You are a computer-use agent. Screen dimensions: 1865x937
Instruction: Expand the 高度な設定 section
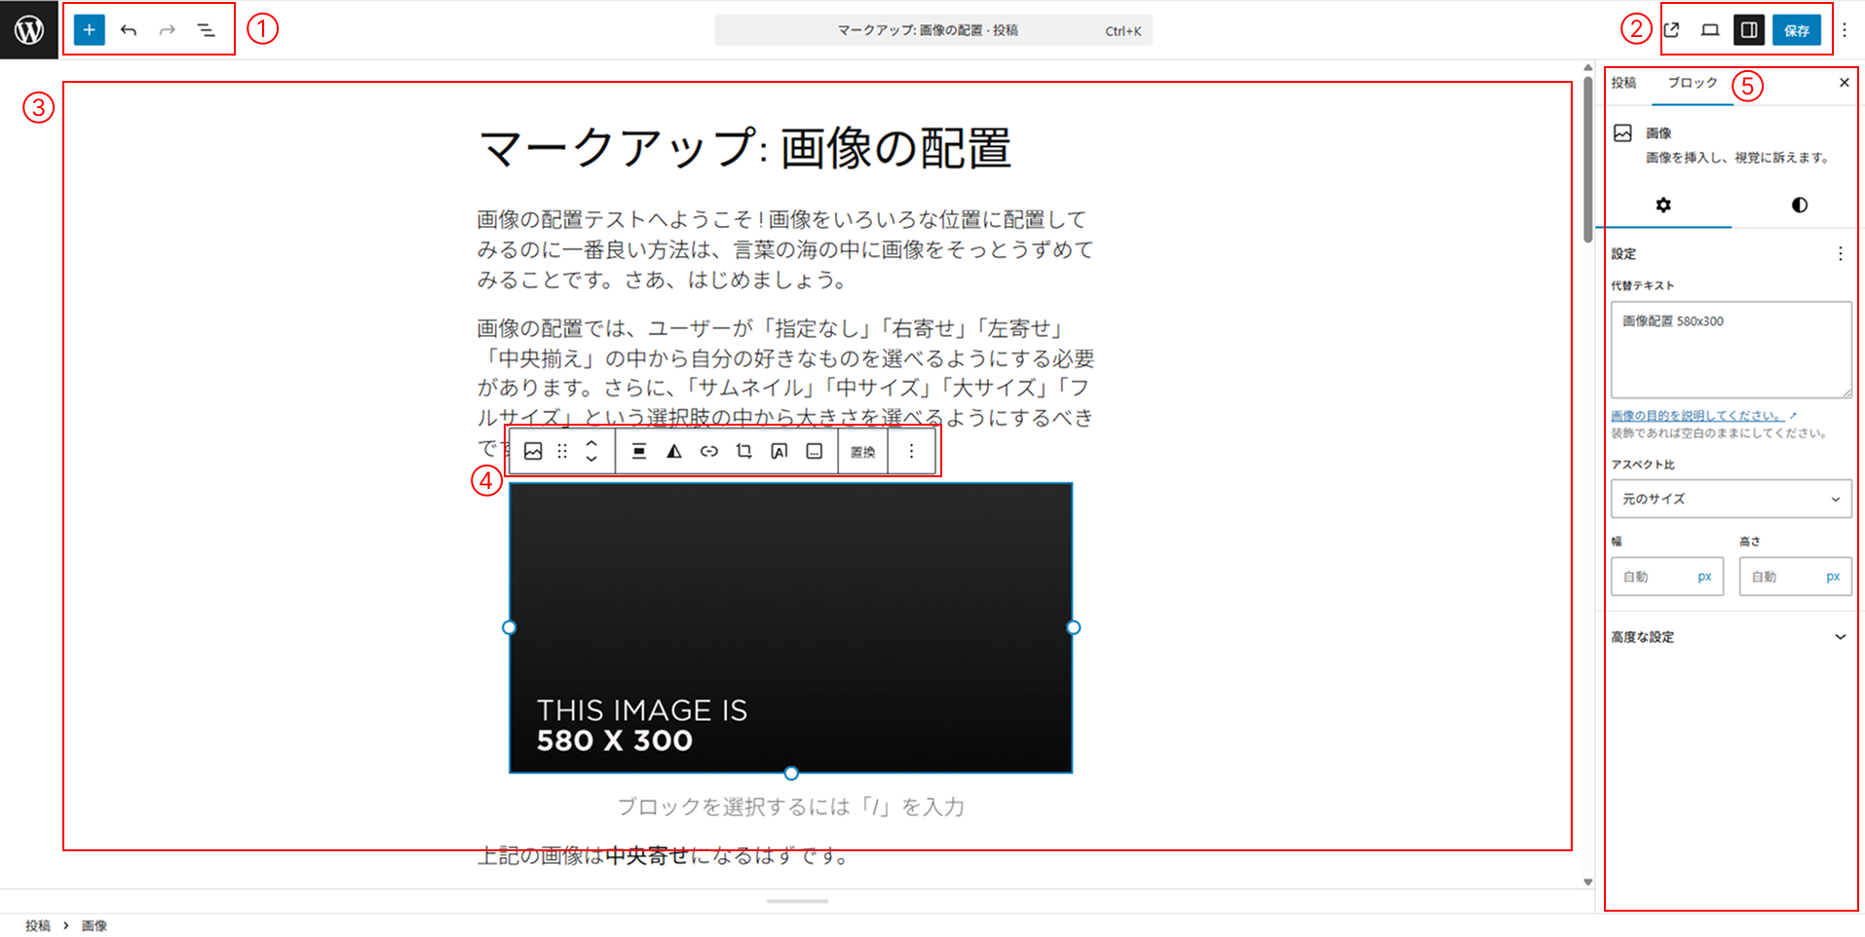pos(1731,637)
